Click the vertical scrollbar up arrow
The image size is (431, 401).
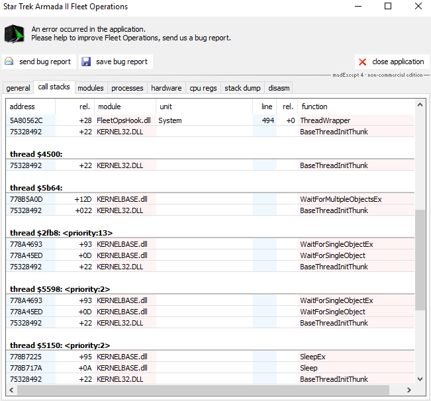pyautogui.click(x=420, y=105)
